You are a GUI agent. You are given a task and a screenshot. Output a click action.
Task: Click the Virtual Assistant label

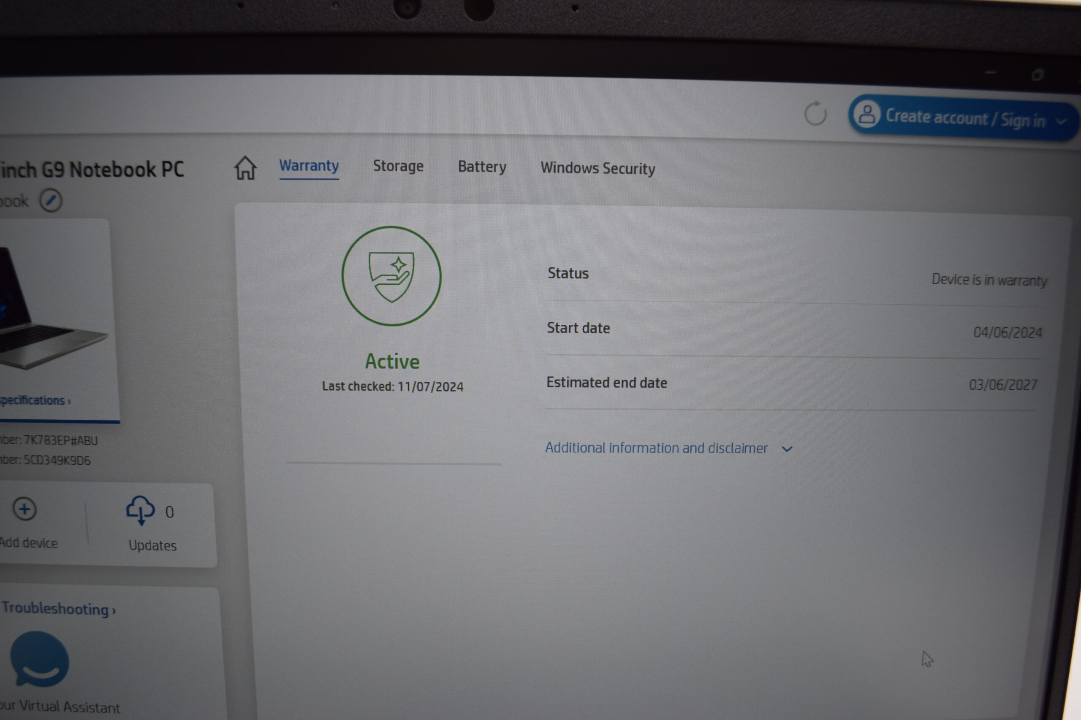[x=60, y=707]
